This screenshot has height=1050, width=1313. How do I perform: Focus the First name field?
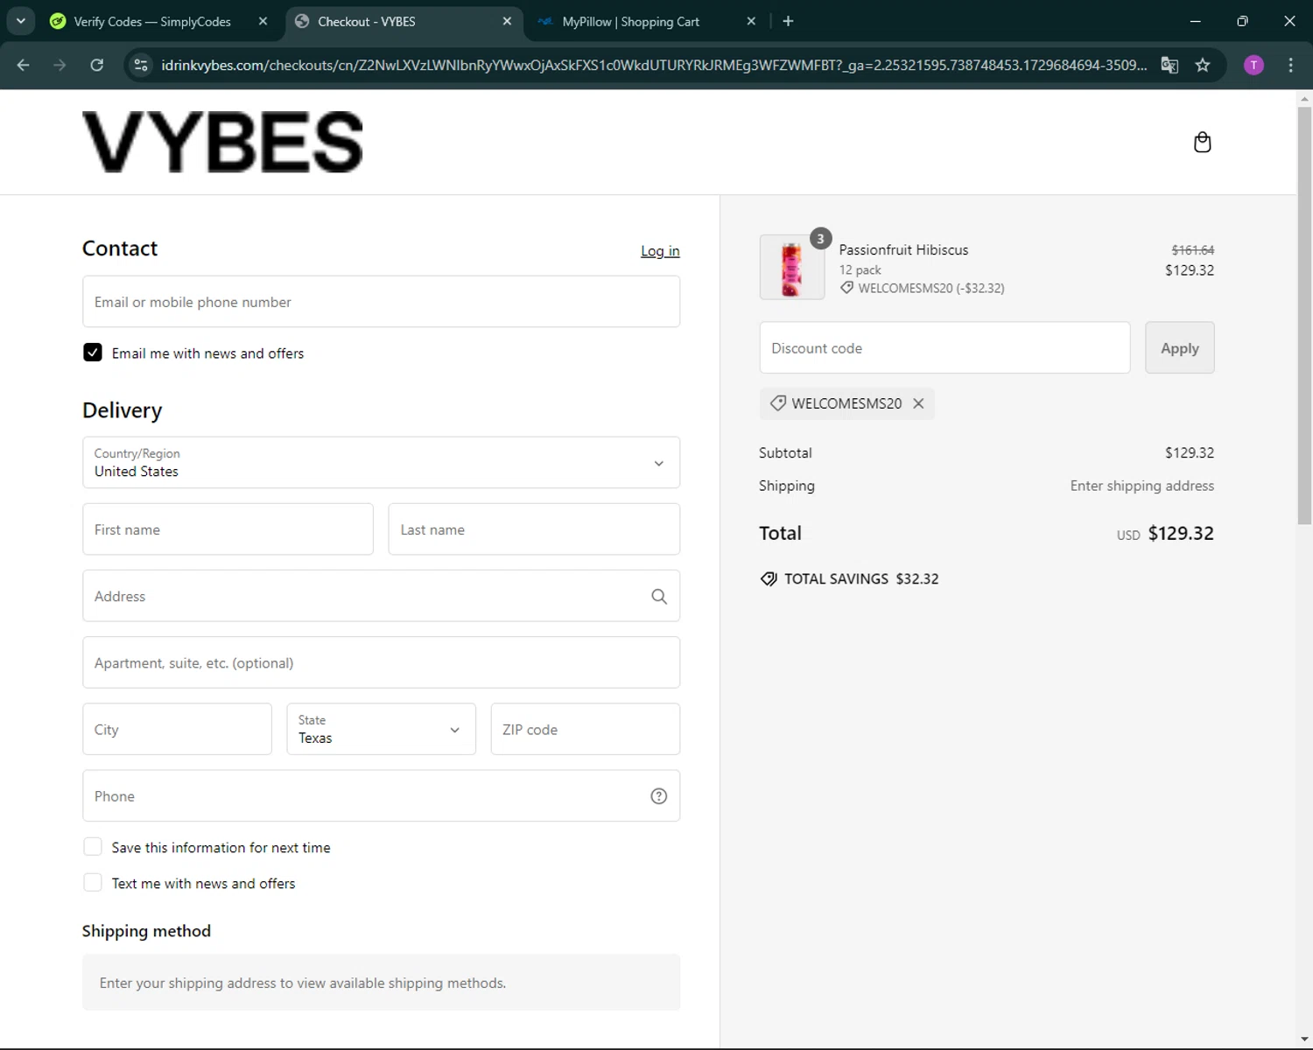[x=228, y=529]
